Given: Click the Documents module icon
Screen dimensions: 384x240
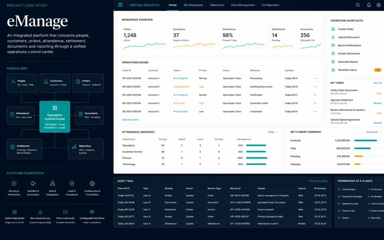Looking at the screenshot, I should coord(81,114).
